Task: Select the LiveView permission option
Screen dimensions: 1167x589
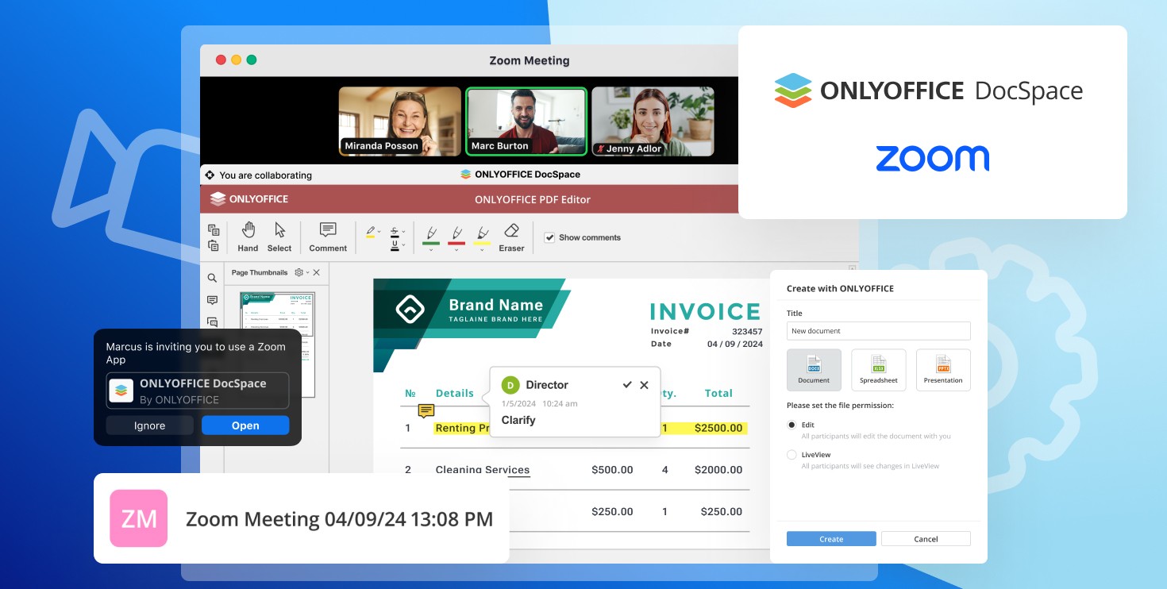Action: coord(791,455)
